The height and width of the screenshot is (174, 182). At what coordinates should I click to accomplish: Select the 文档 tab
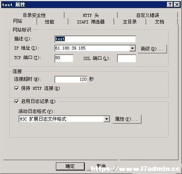(x=159, y=22)
